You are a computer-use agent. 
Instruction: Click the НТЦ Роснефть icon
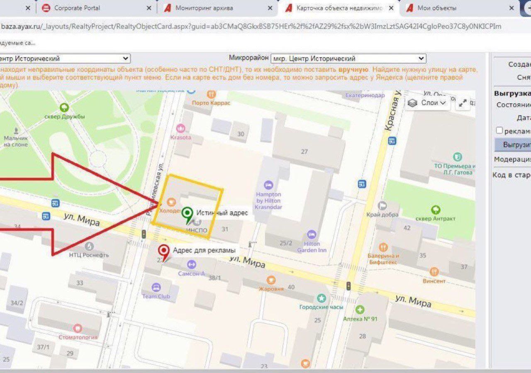tap(89, 246)
